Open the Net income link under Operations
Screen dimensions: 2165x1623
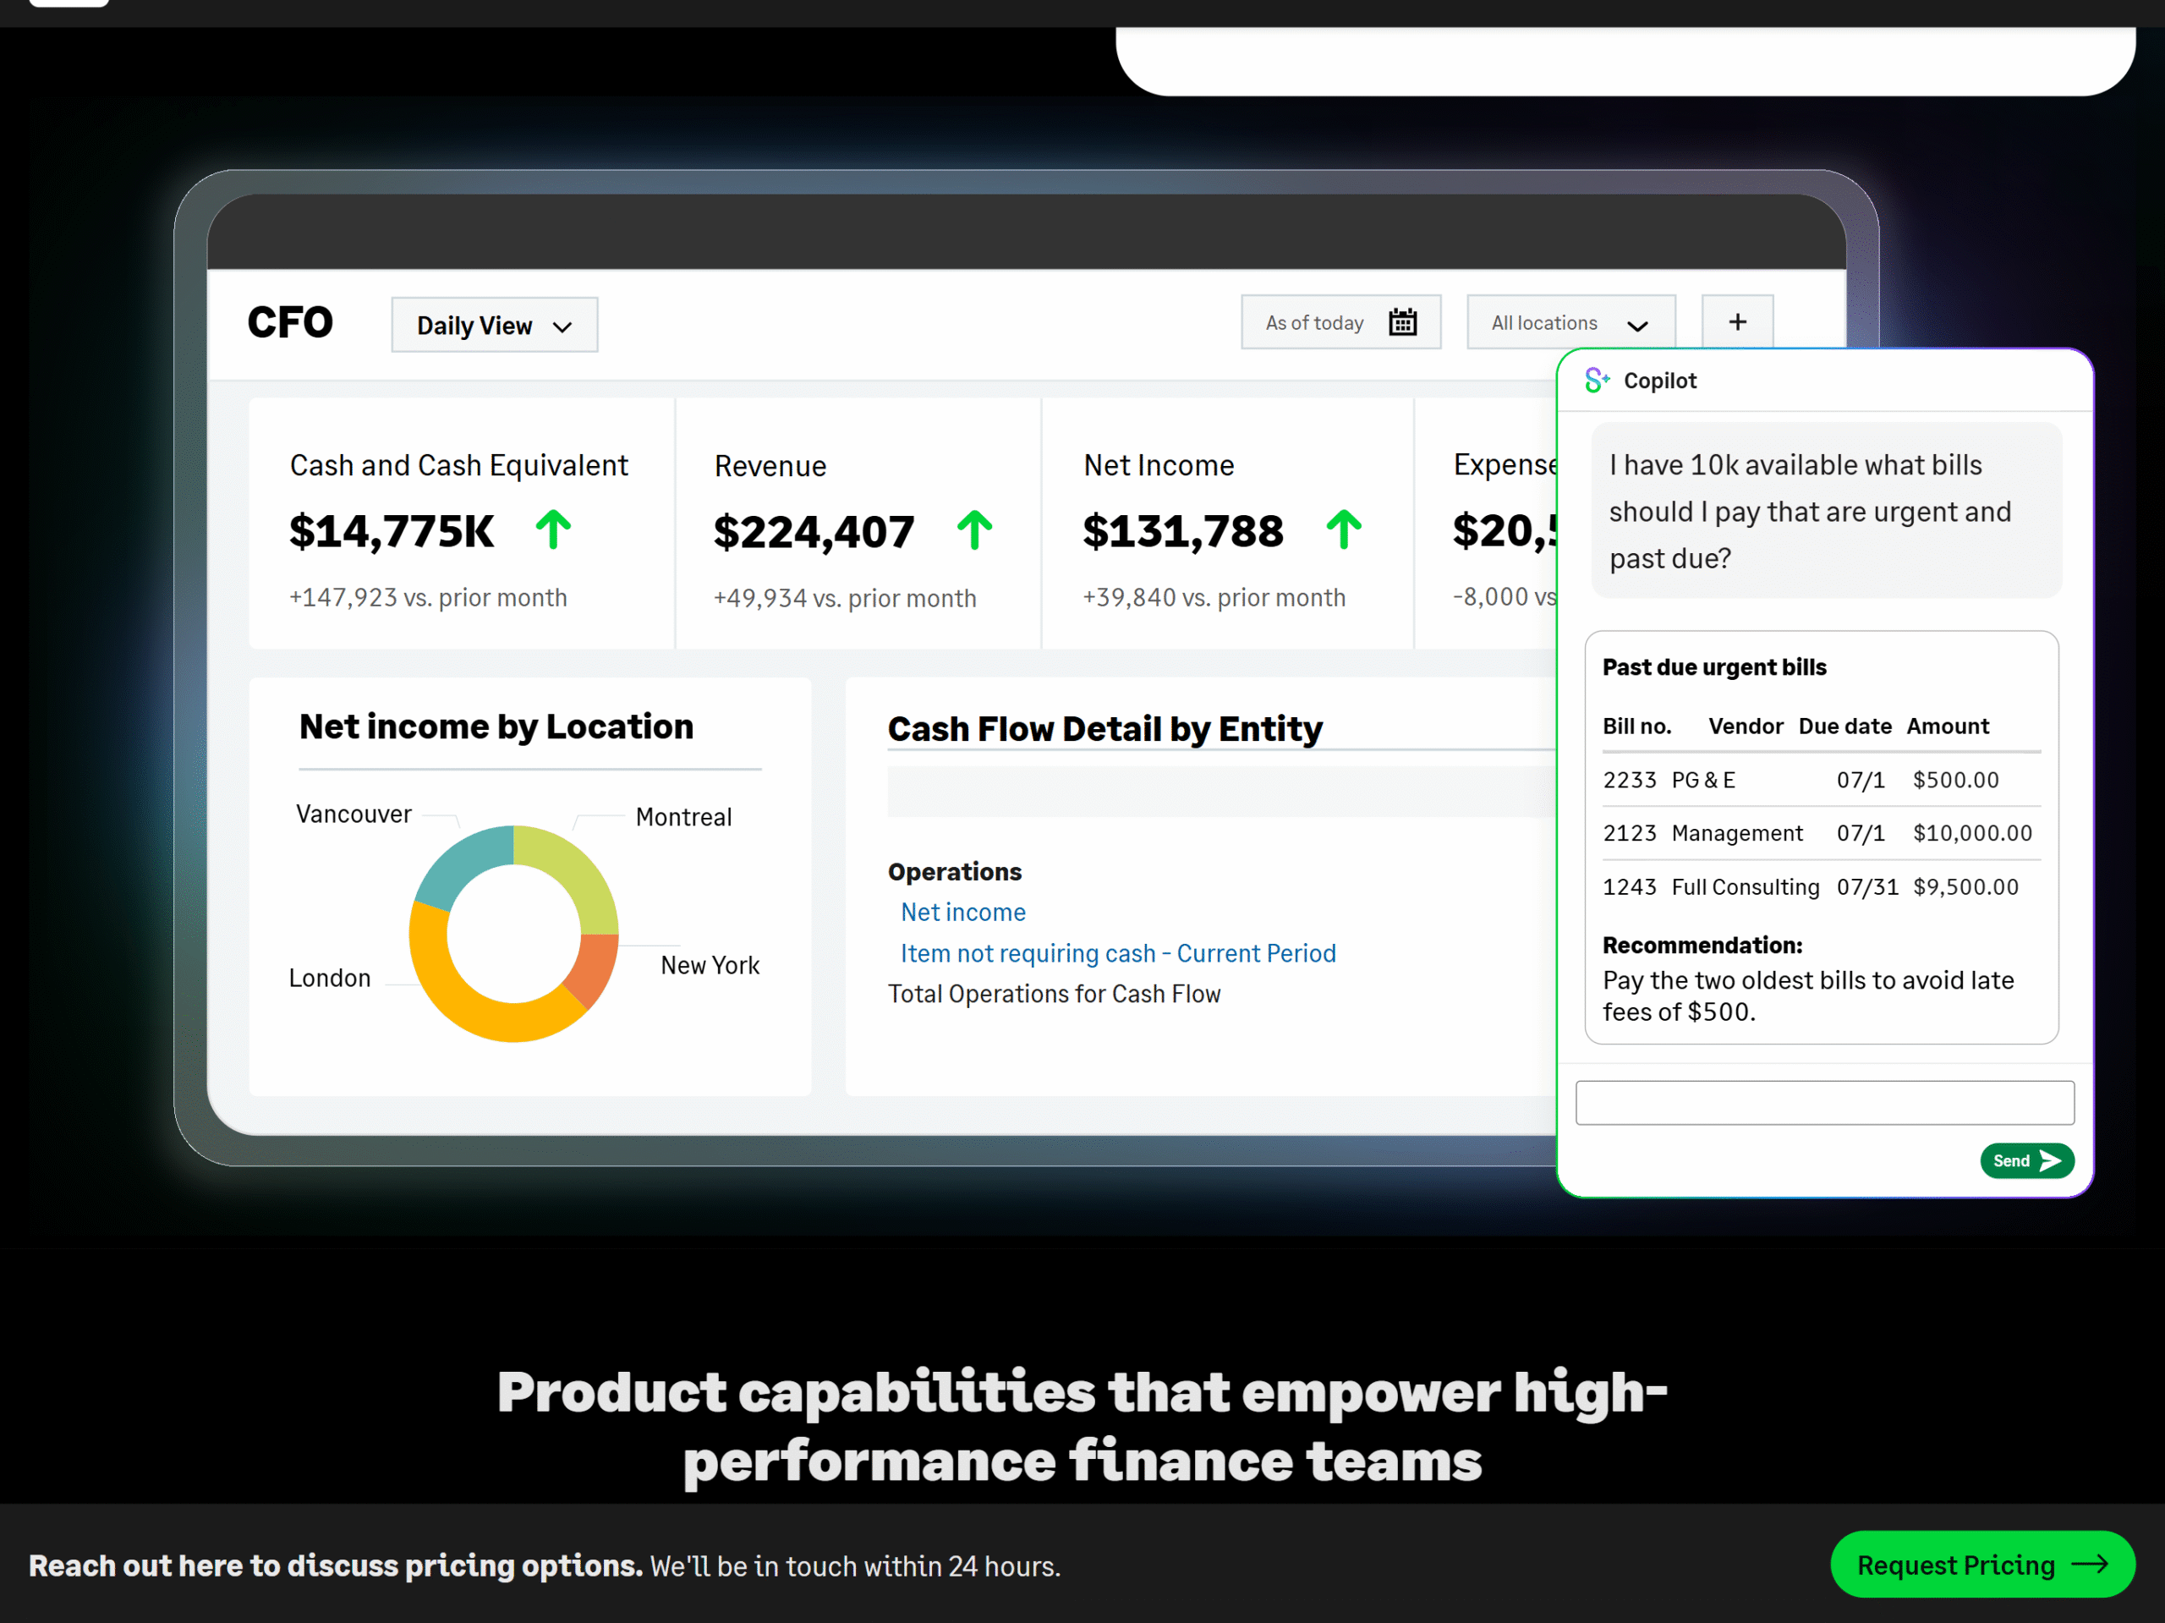coord(962,913)
